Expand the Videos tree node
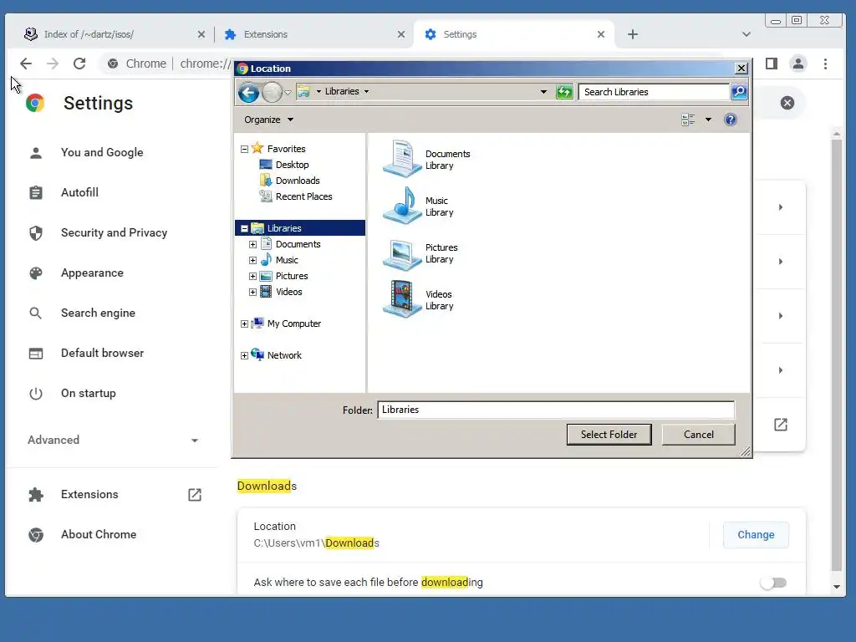The width and height of the screenshot is (856, 642). tap(252, 292)
